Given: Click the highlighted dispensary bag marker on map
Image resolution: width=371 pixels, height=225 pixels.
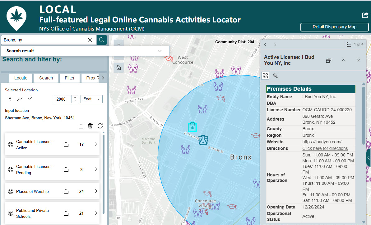Looking at the screenshot, I should click(192, 127).
